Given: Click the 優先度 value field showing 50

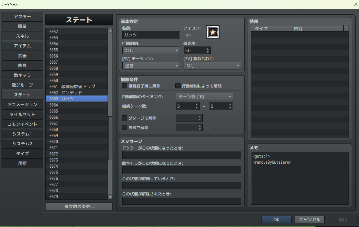Looking at the screenshot, I should point(195,50).
